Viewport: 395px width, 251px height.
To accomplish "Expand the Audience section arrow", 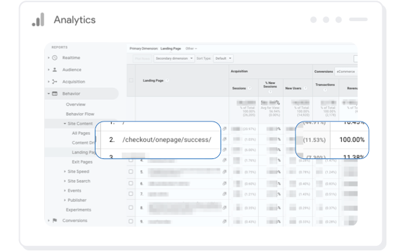I will pos(49,70).
